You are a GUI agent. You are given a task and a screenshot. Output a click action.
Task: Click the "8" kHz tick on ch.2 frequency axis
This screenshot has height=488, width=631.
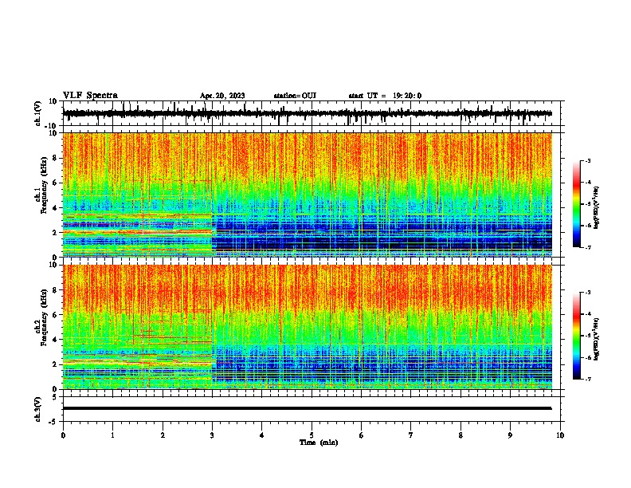[55, 290]
